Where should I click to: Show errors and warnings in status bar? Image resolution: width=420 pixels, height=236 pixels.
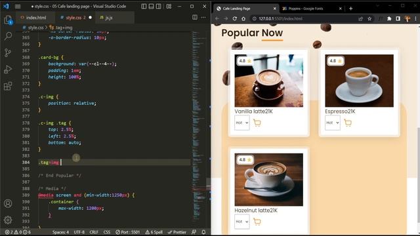point(18,232)
